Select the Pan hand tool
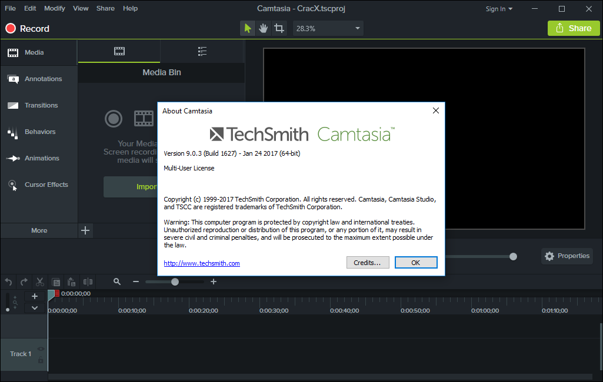Screen dimensions: 603x382 pos(264,28)
